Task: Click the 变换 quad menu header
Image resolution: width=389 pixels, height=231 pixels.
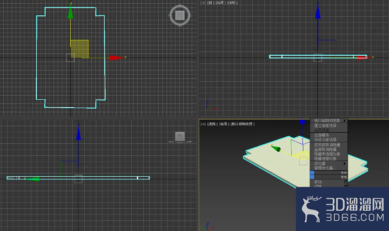Action: click(x=329, y=177)
